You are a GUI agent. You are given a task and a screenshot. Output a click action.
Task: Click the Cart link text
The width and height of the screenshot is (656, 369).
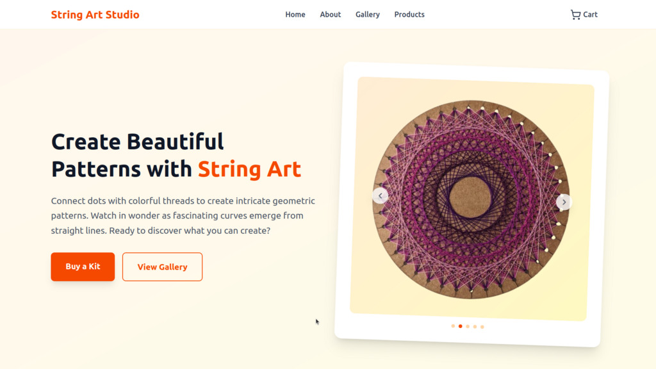coord(589,13)
